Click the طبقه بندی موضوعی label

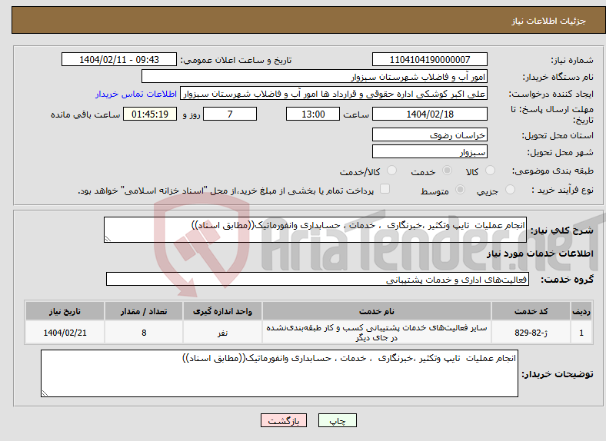[x=553, y=171]
